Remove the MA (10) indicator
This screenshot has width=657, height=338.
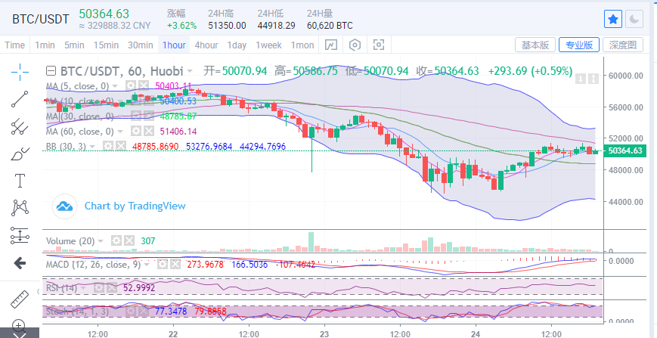148,101
